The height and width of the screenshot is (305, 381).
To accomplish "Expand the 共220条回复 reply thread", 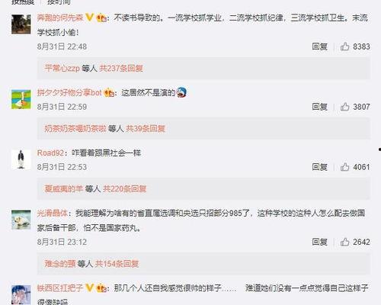I will tap(125, 188).
